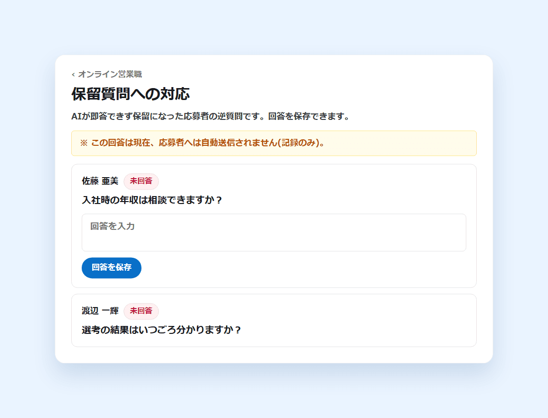Click the 回答を保存 button
Image resolution: width=548 pixels, height=418 pixels.
click(112, 268)
